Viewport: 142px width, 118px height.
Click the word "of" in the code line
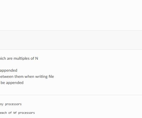click(x=10, y=113)
